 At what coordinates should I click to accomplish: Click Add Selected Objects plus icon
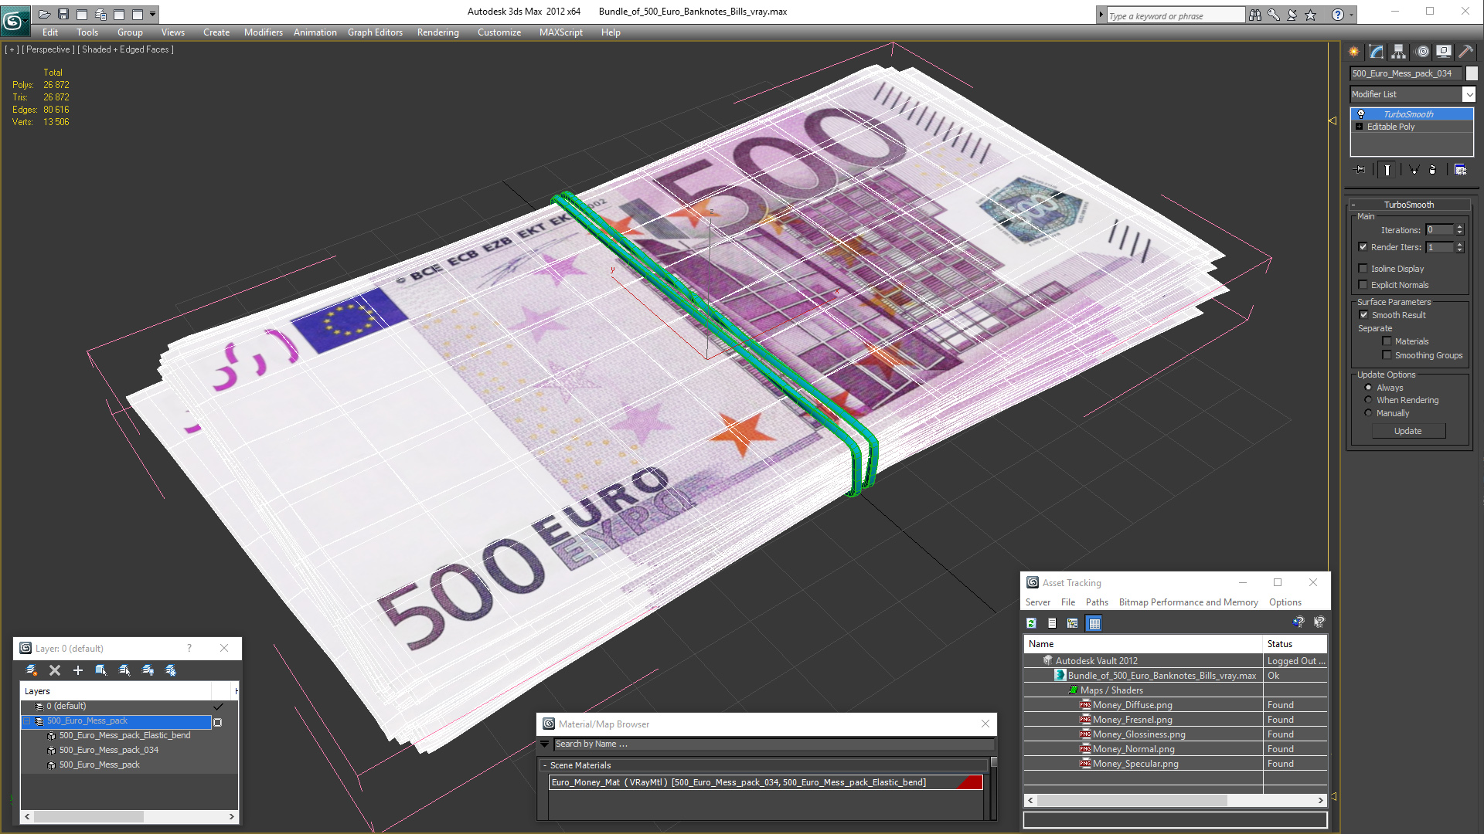[x=78, y=670]
